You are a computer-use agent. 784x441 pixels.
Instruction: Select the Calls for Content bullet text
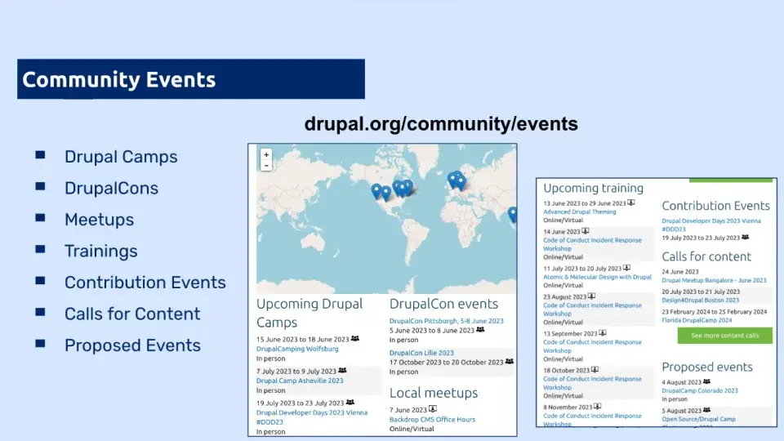(x=132, y=314)
